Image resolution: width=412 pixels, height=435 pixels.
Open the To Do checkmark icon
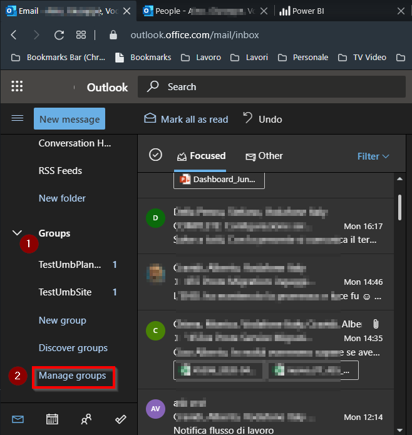coord(121,419)
